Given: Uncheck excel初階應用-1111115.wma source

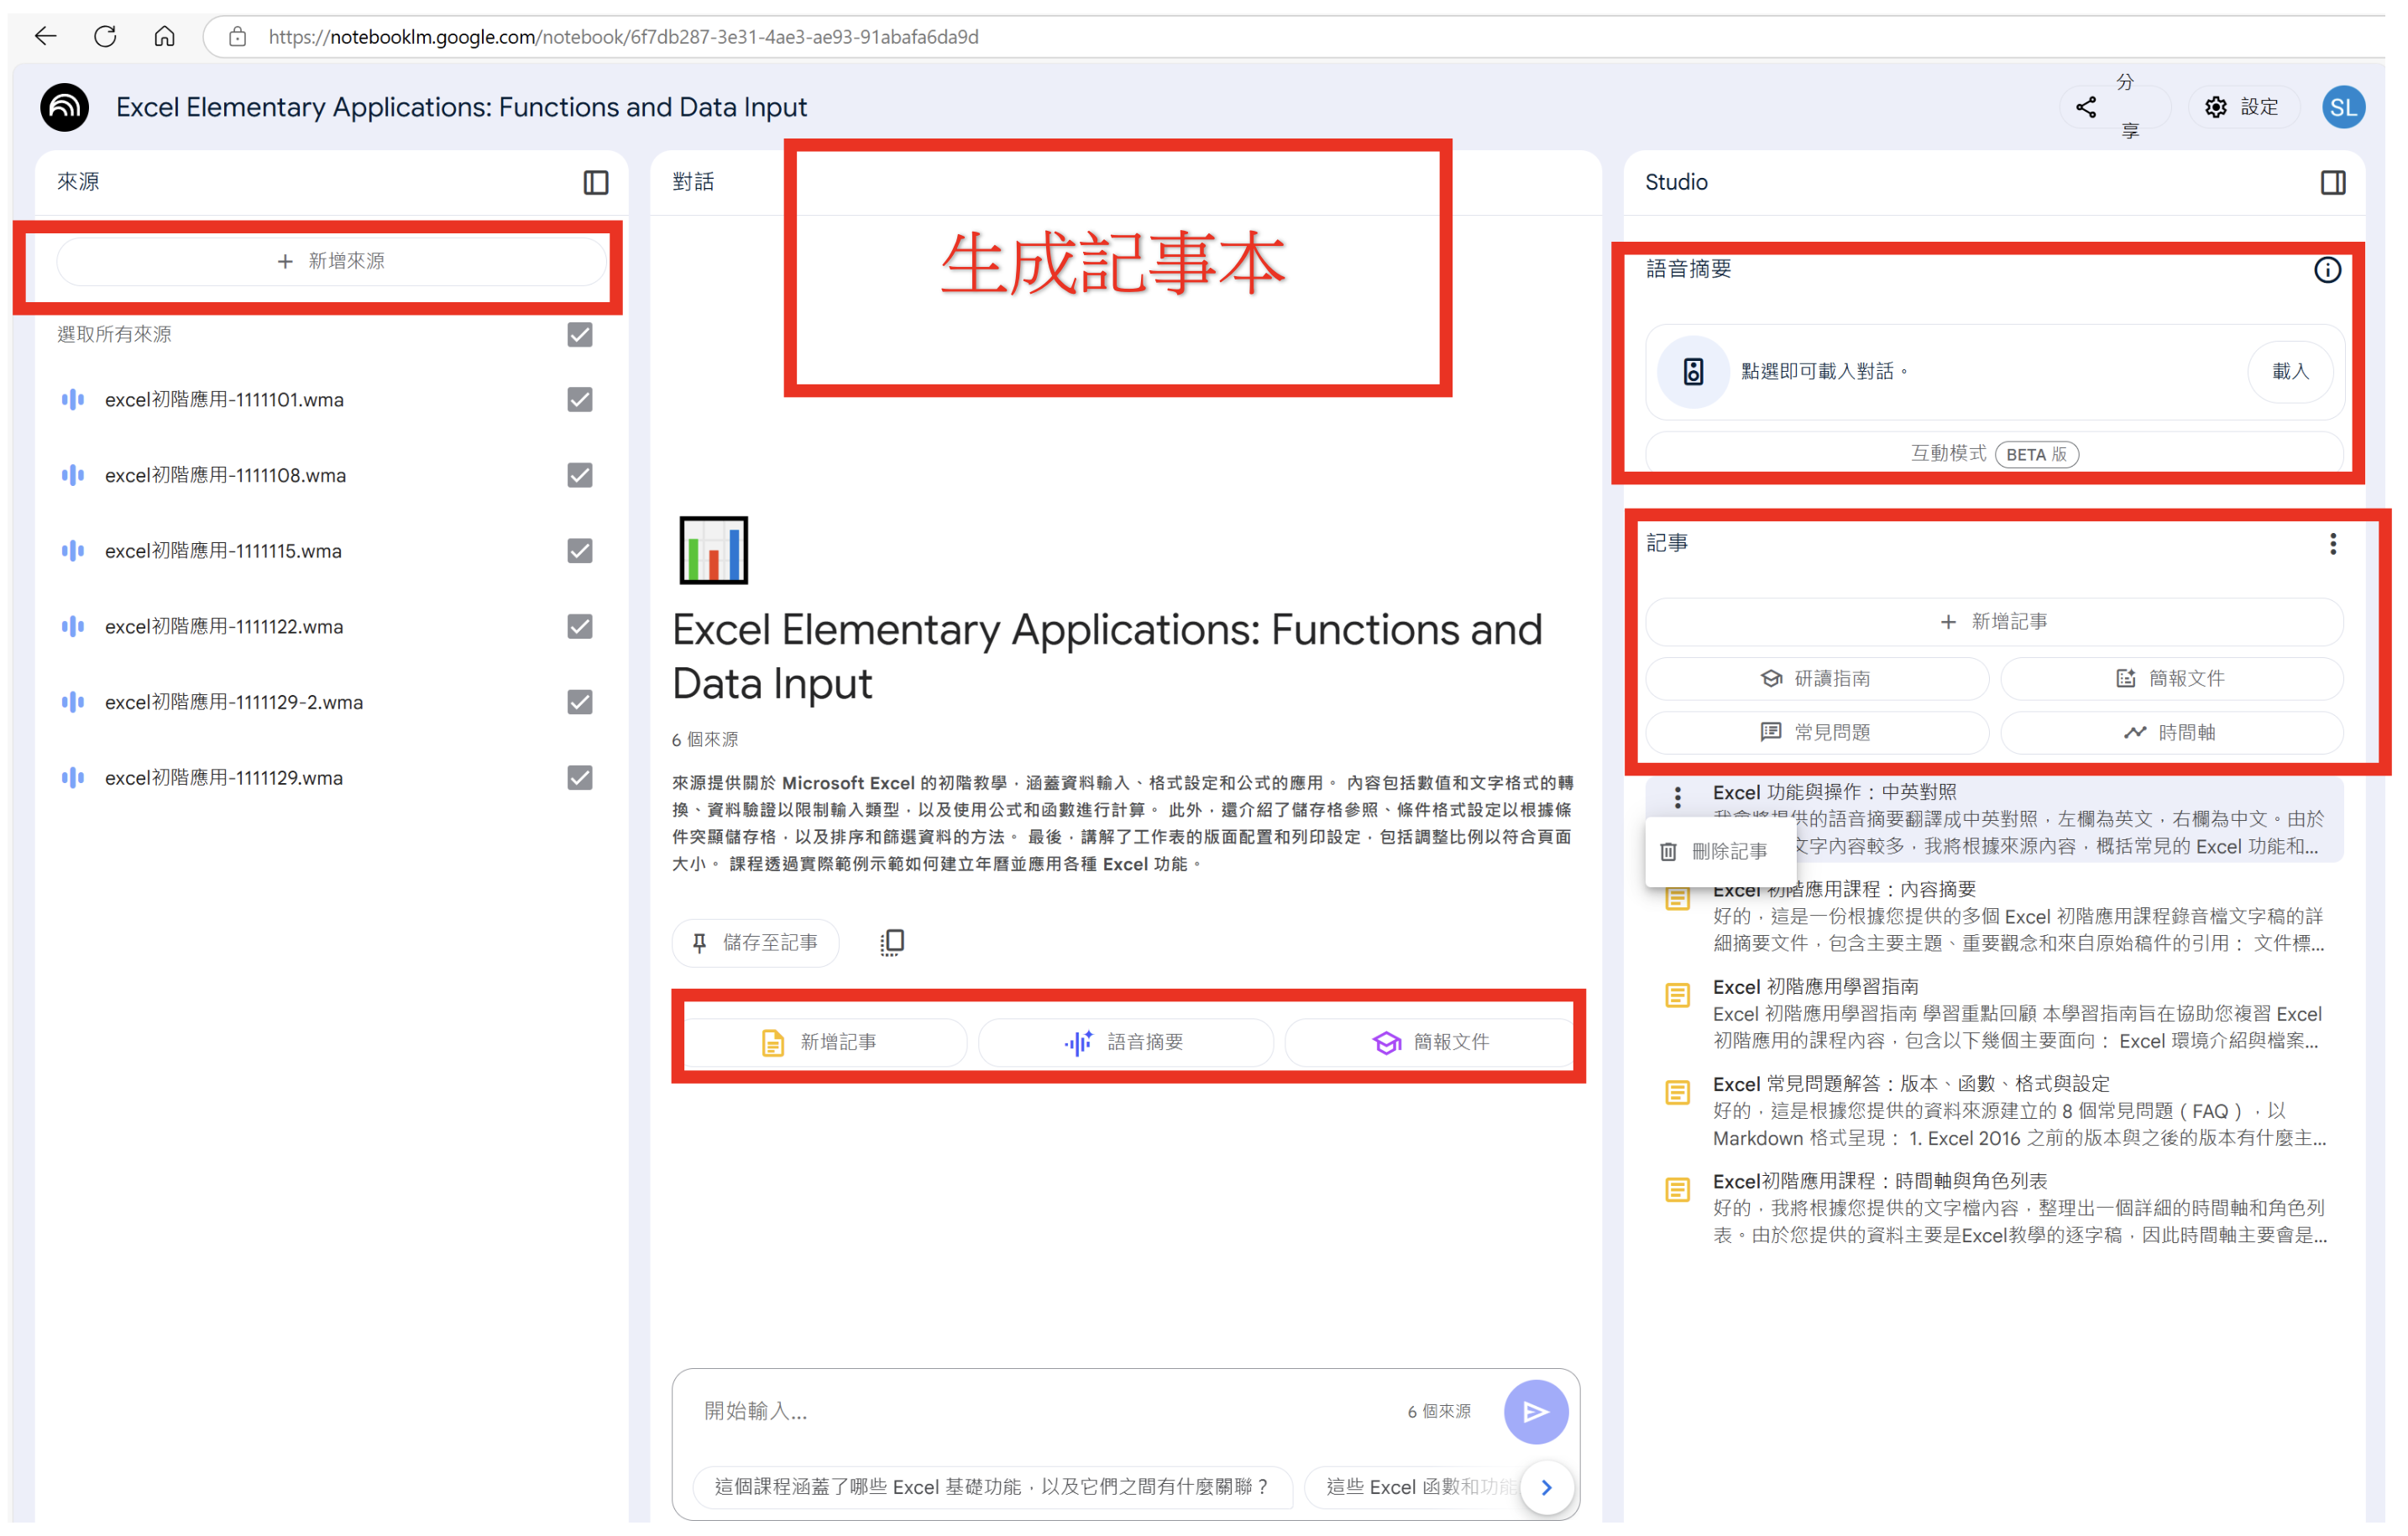Looking at the screenshot, I should click(580, 551).
